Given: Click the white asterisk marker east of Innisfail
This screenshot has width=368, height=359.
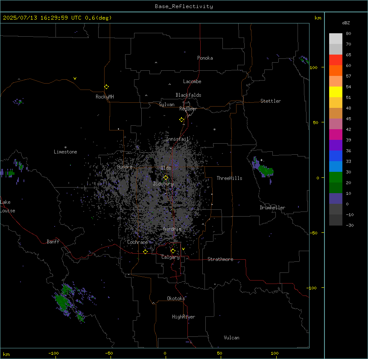Looking at the screenshot, I should [x=214, y=129].
